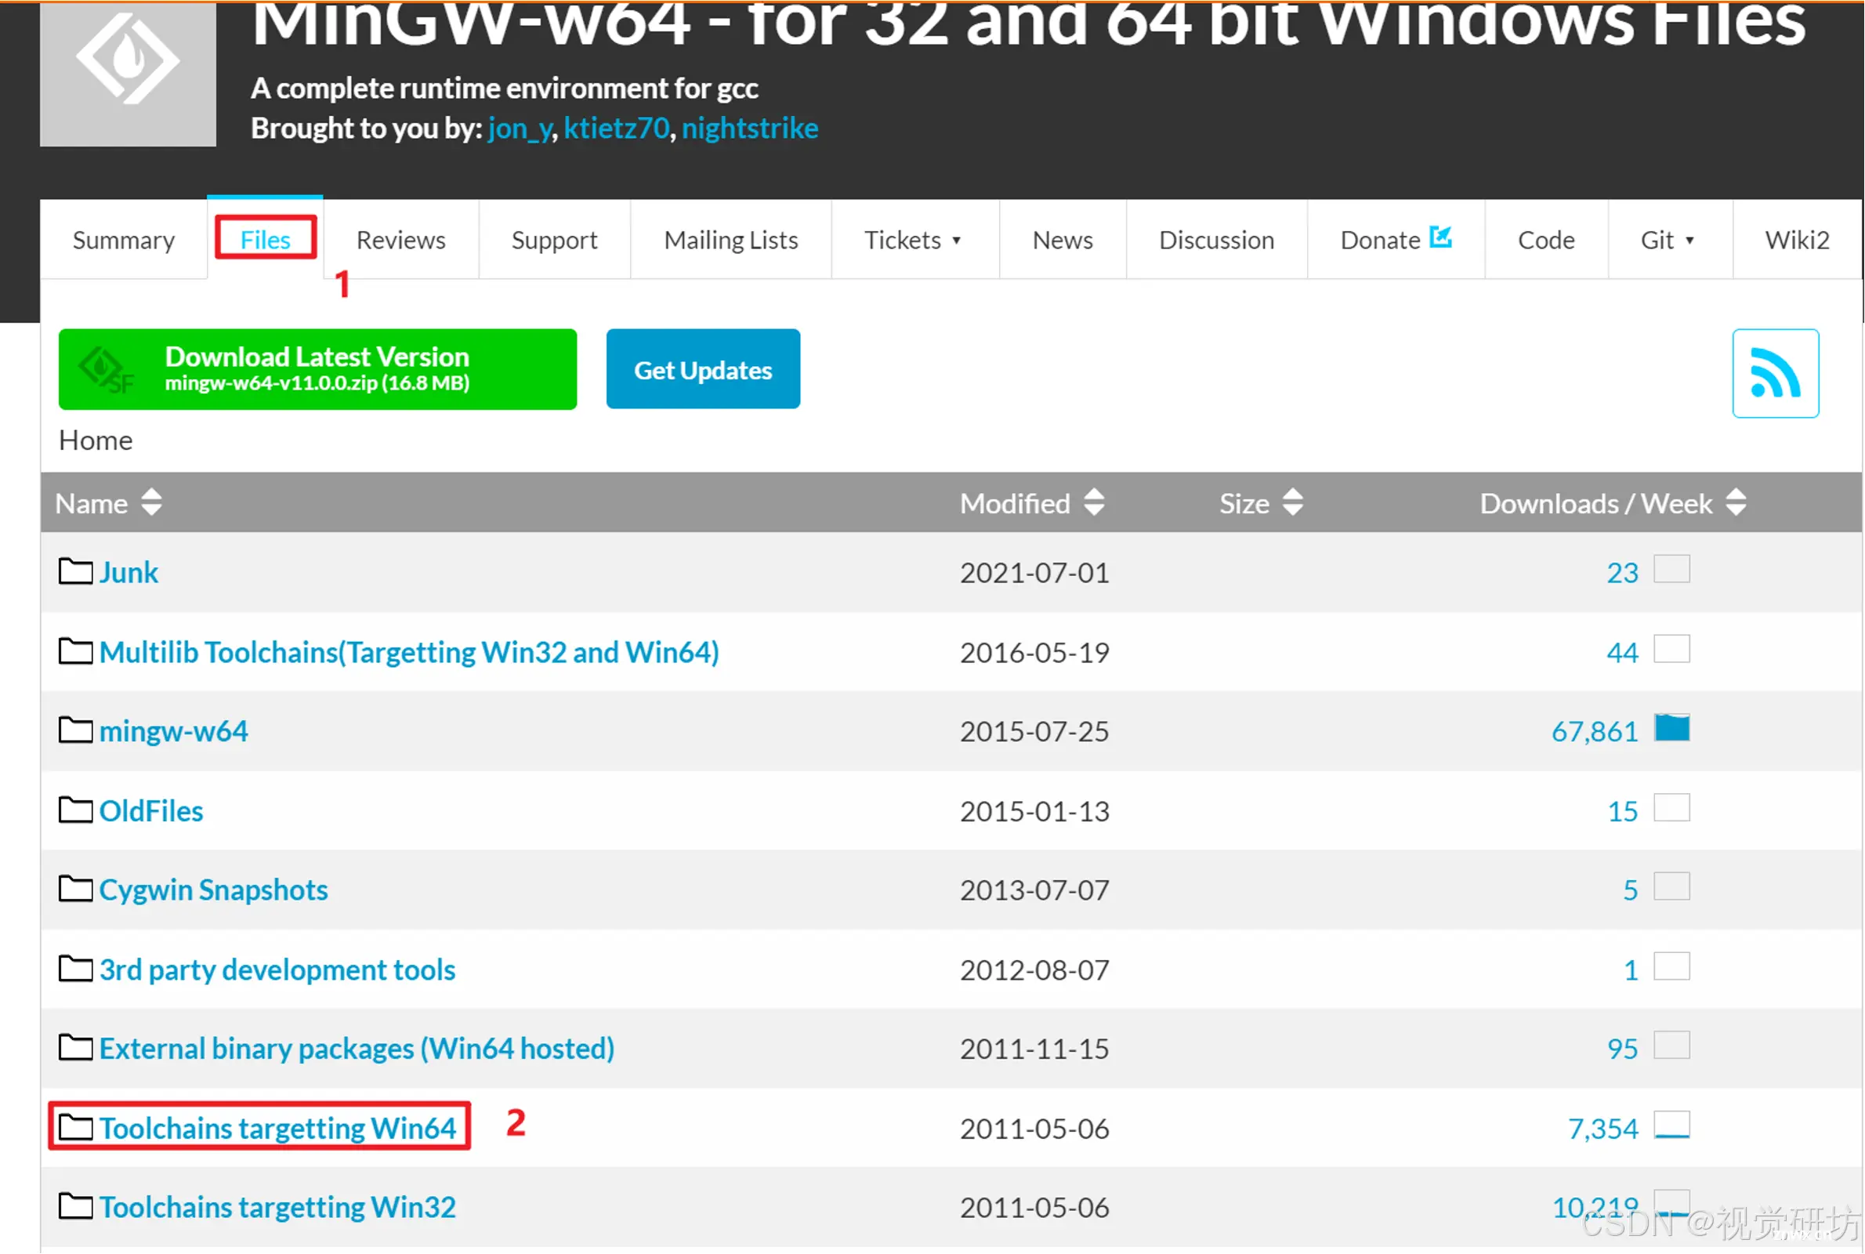Viewport: 1865px width, 1254px height.
Task: Open the Wiki2 tab
Action: (x=1798, y=240)
